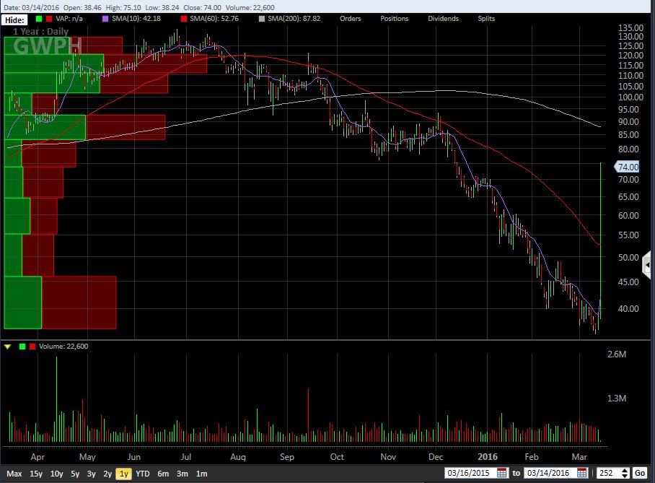Collapse the Volume panel with yellow triangle
This screenshot has width=655, height=483.
tap(8, 347)
